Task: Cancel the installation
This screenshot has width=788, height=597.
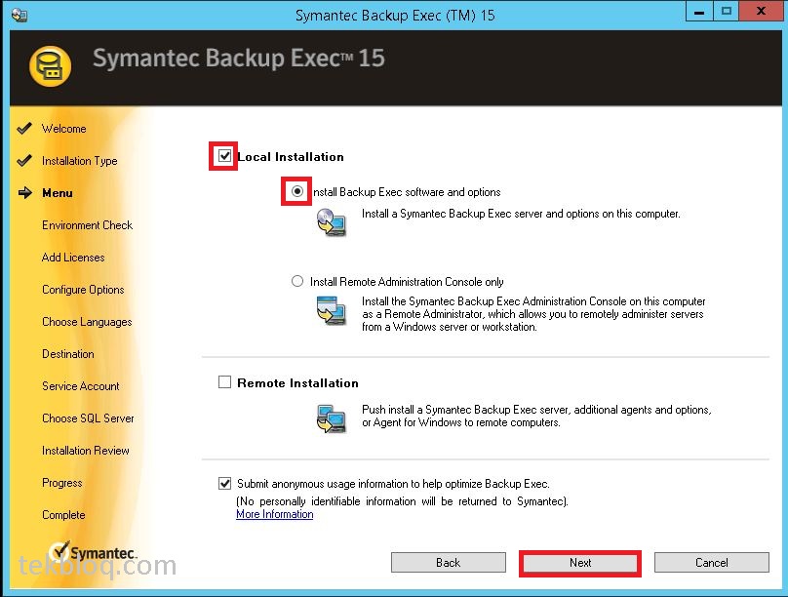Action: pos(712,563)
